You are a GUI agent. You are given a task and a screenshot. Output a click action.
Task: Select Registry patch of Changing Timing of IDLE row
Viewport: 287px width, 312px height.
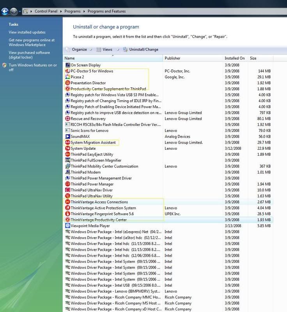point(168,101)
